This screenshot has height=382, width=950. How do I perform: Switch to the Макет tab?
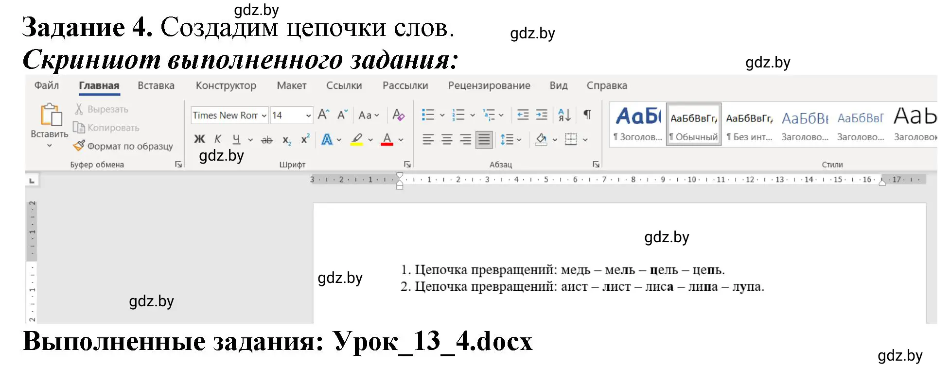pyautogui.click(x=292, y=85)
